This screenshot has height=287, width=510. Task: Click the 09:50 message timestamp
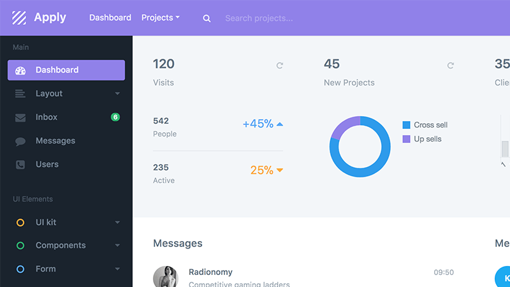444,272
